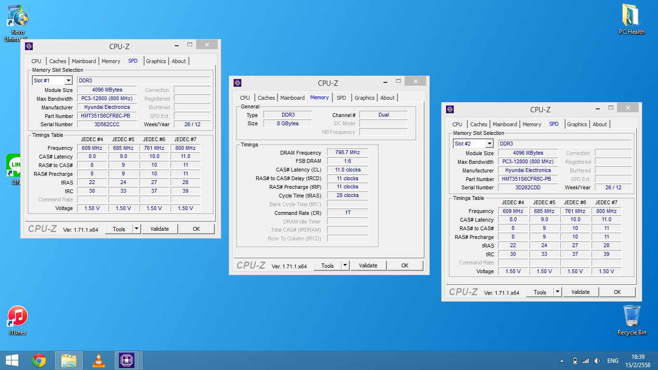Image resolution: width=658 pixels, height=370 pixels.
Task: Expand the Slot #1 memory slot dropdown
Action: click(x=68, y=81)
